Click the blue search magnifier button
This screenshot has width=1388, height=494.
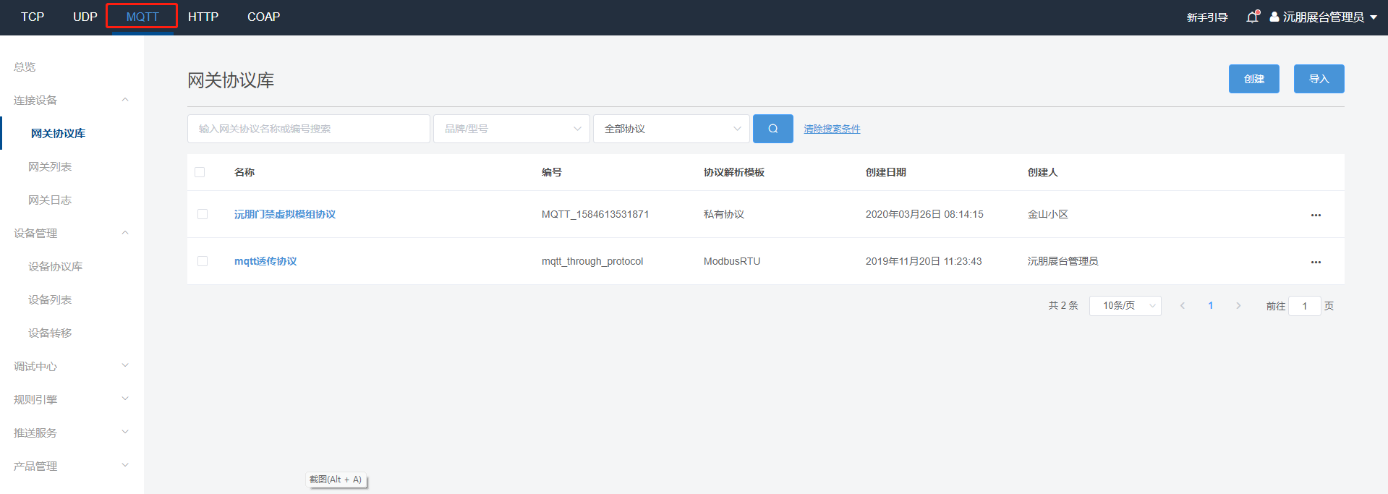tap(772, 129)
